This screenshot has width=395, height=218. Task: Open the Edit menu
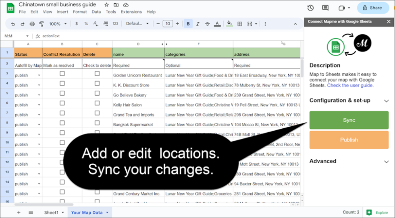coord(34,12)
